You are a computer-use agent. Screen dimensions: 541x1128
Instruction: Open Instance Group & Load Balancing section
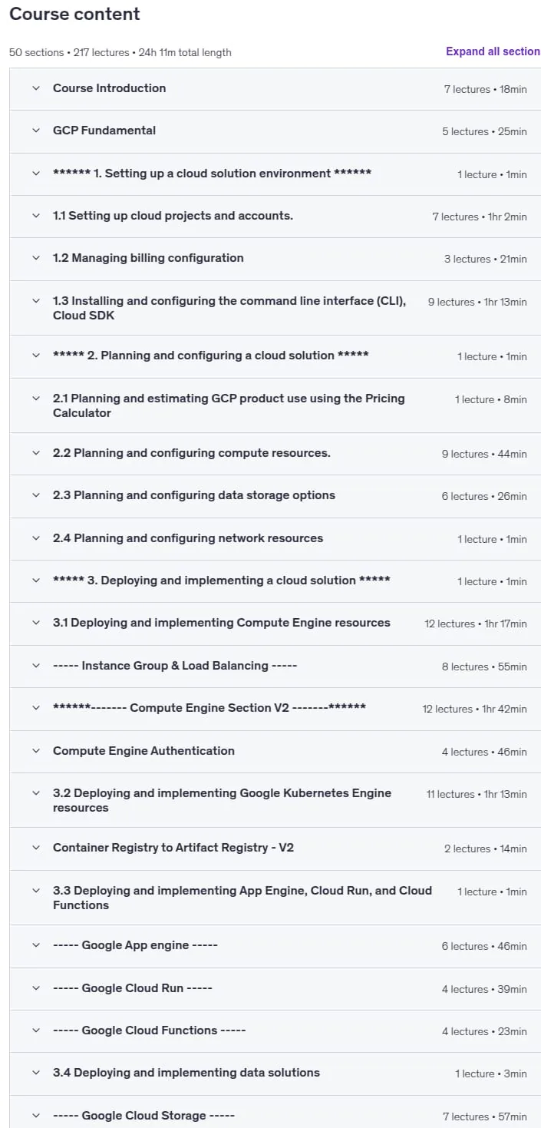275,667
